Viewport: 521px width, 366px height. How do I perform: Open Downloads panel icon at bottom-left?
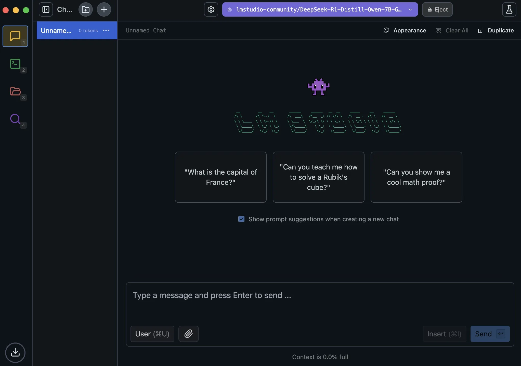pyautogui.click(x=15, y=352)
